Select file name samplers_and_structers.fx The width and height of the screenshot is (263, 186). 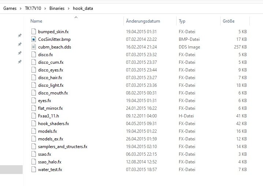coord(63,147)
